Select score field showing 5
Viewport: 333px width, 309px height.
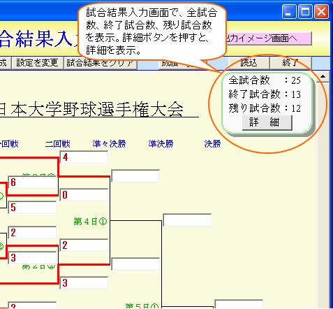(x=32, y=208)
